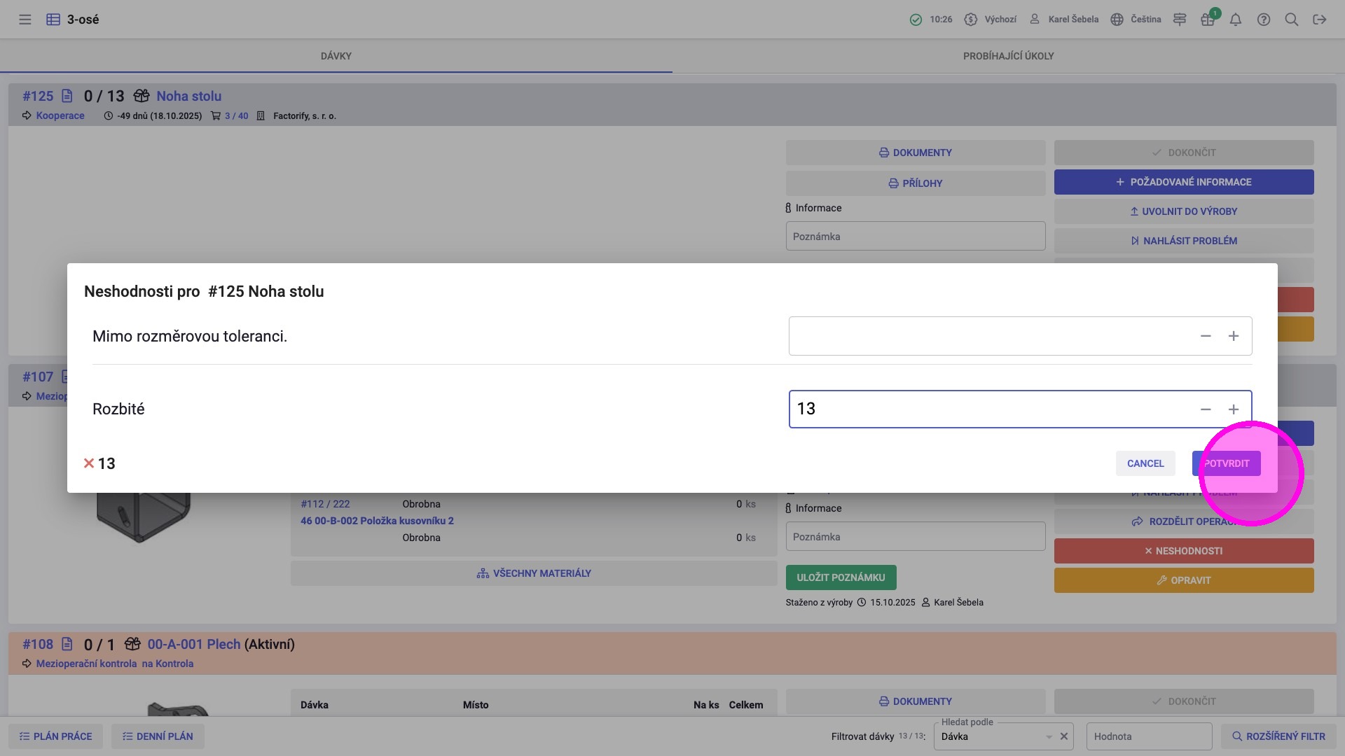Expand the Hledat podle Dávka dropdown
The width and height of the screenshot is (1345, 756).
click(x=1049, y=736)
